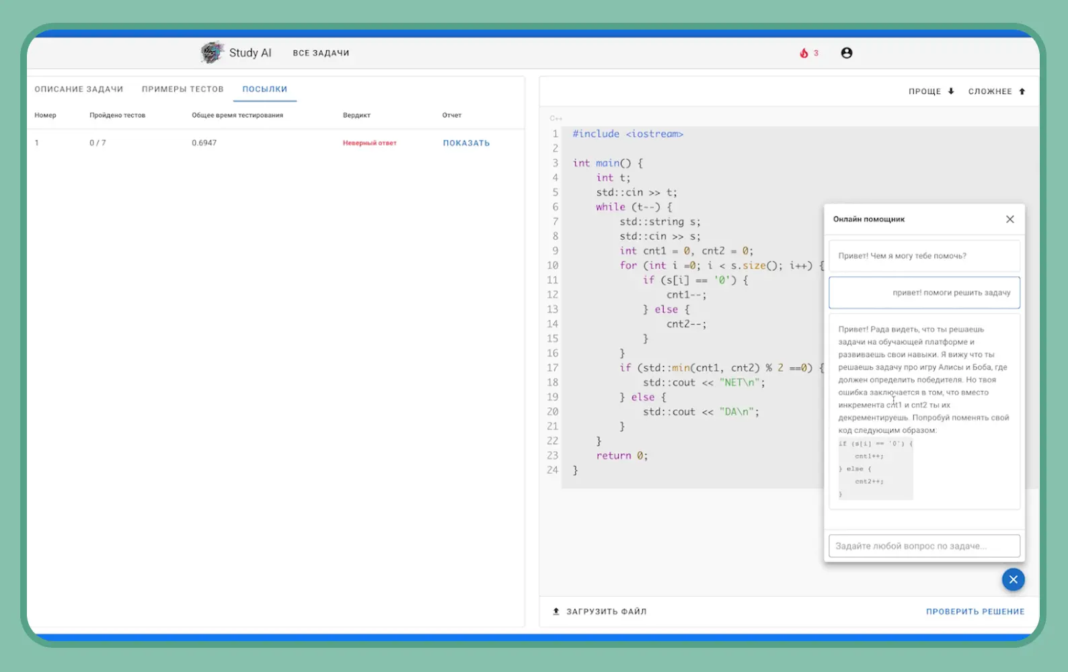1068x672 pixels.
Task: Click the fire streak icon
Action: tap(804, 53)
